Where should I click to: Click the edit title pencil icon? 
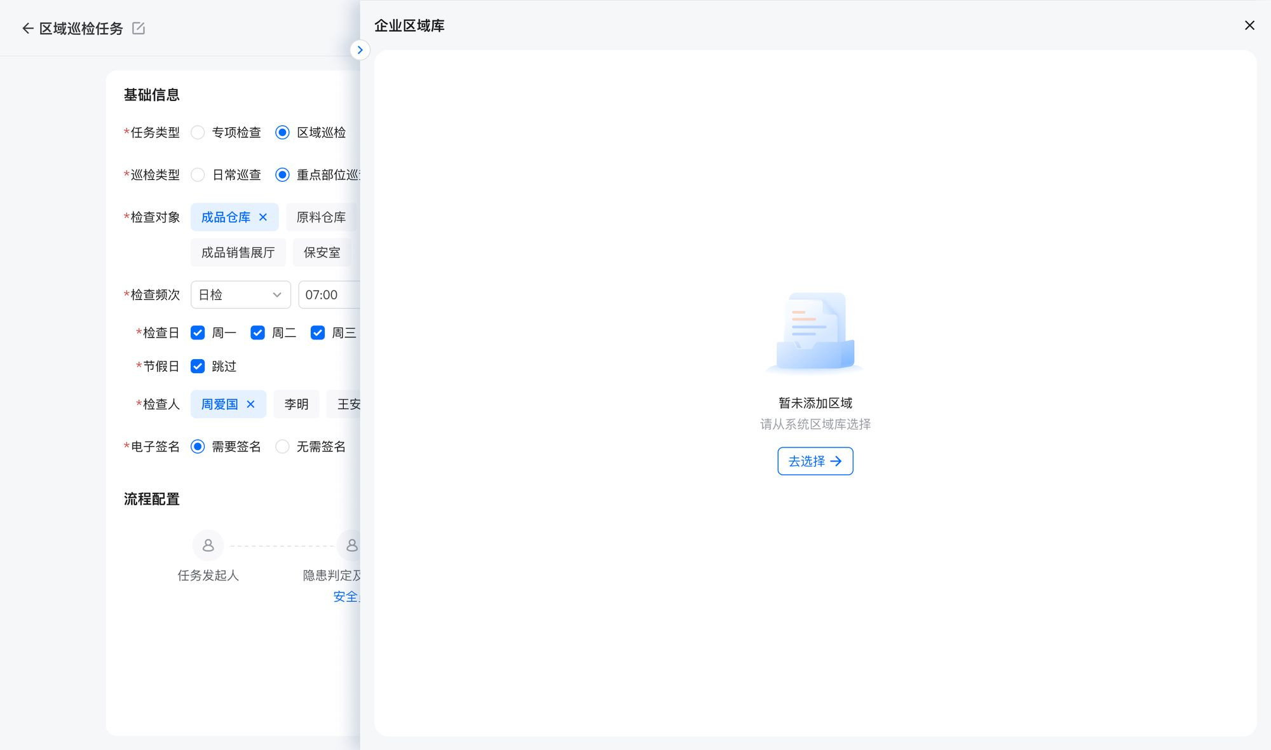(x=139, y=28)
